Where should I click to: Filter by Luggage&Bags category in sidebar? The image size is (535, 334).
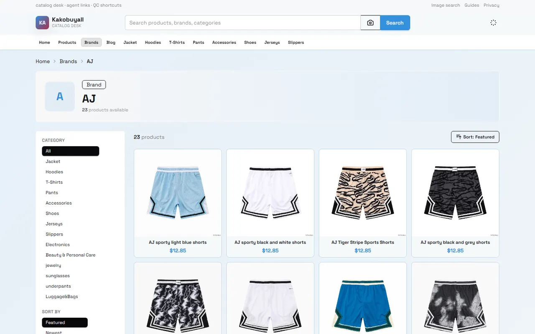62,297
